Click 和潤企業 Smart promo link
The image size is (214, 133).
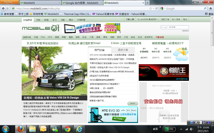[x=84, y=43]
